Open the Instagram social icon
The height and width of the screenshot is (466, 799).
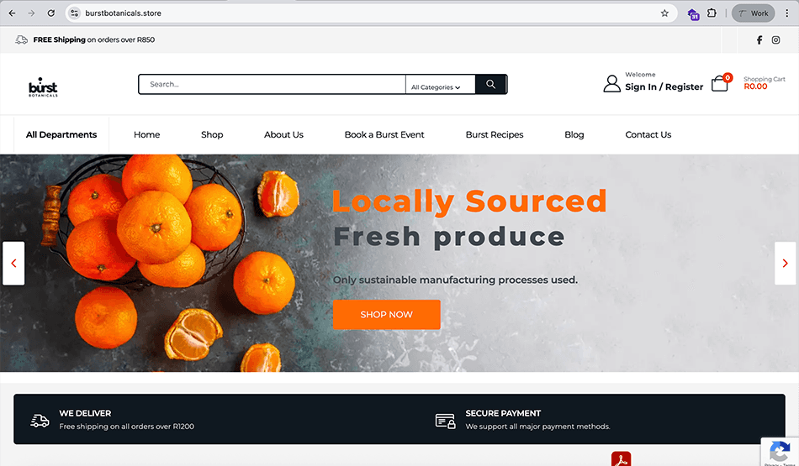775,39
